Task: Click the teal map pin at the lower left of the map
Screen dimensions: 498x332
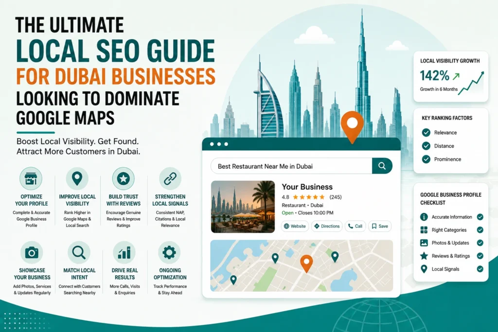Action: 233,280
